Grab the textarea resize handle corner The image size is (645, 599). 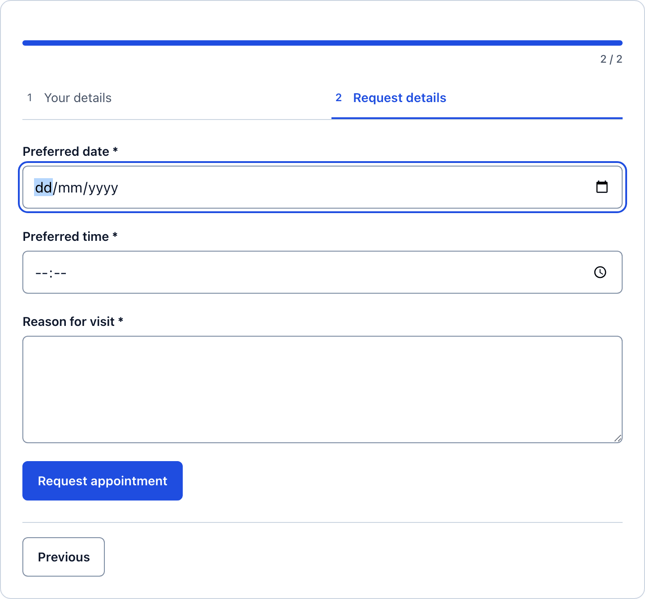[x=618, y=438]
